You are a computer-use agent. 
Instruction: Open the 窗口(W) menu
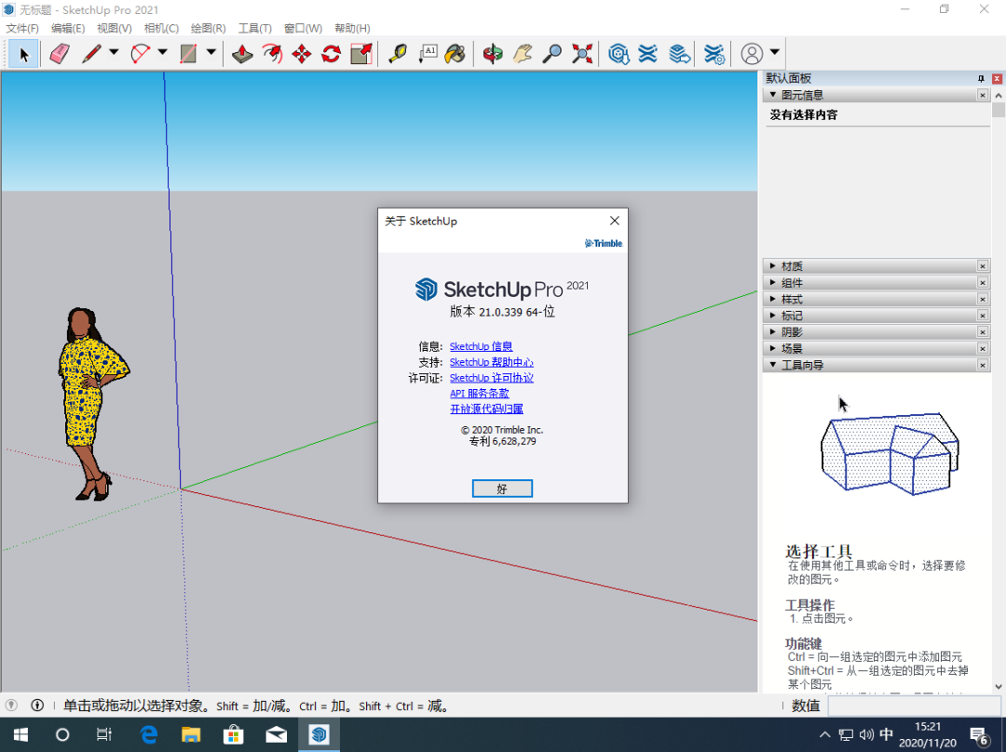(x=303, y=28)
